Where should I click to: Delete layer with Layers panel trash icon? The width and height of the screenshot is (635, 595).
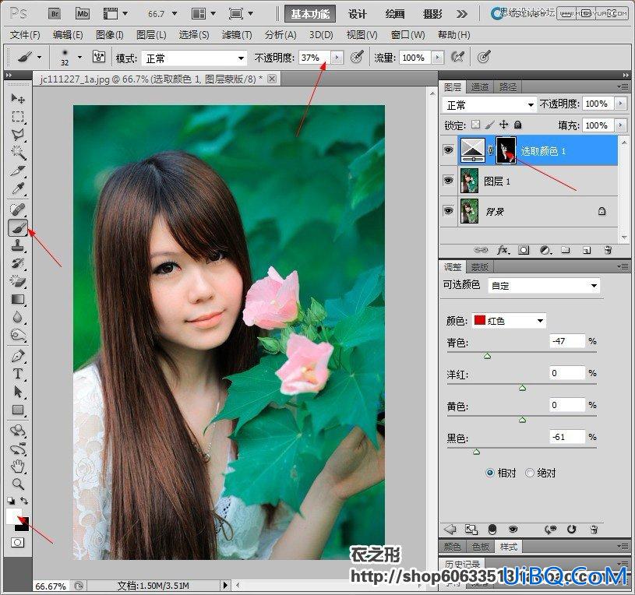[608, 250]
